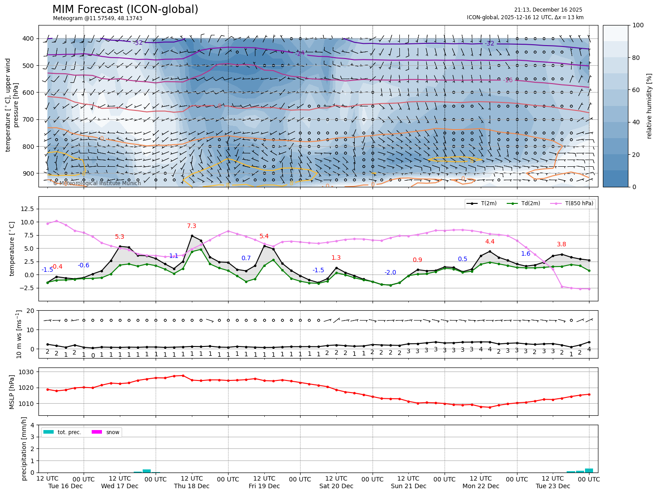Click the cyan tot. prec. legend swatch
Viewport: 657px width, 494px height.
(x=49, y=432)
